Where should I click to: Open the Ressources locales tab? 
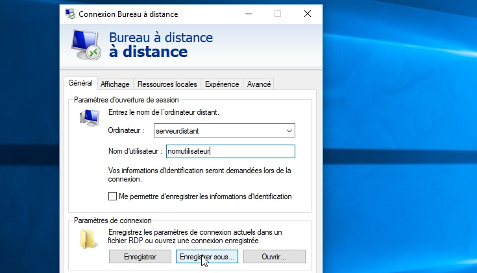[167, 84]
